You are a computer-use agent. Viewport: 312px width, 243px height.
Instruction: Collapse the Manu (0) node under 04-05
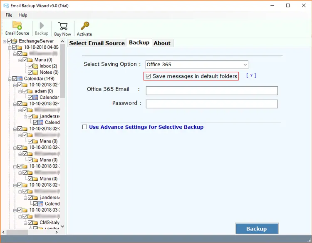20,60
